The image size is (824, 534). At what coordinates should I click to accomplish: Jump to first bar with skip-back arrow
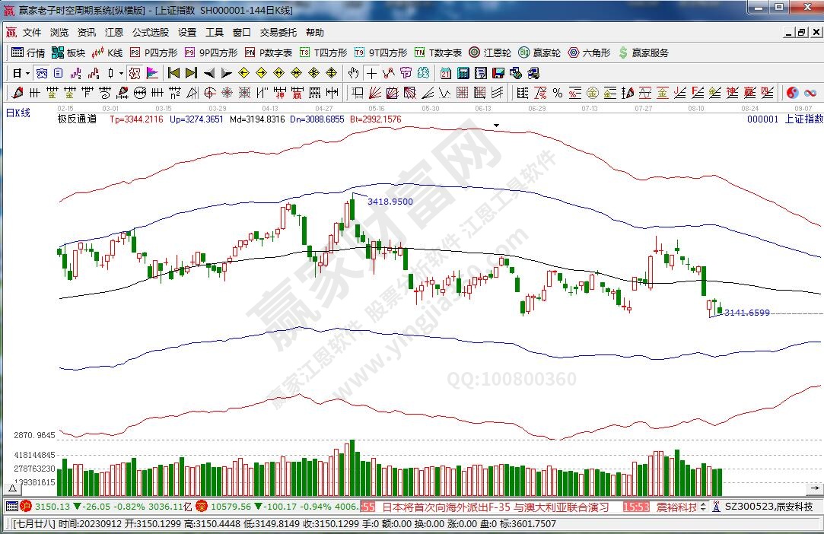[x=173, y=73]
